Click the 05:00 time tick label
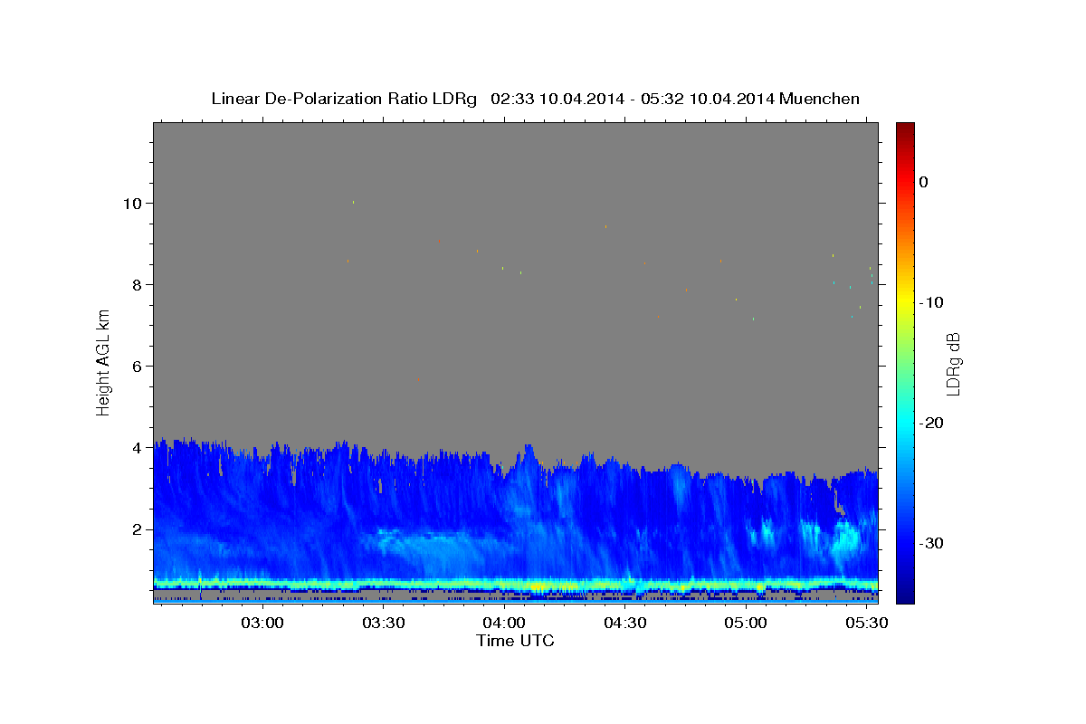 (746, 624)
